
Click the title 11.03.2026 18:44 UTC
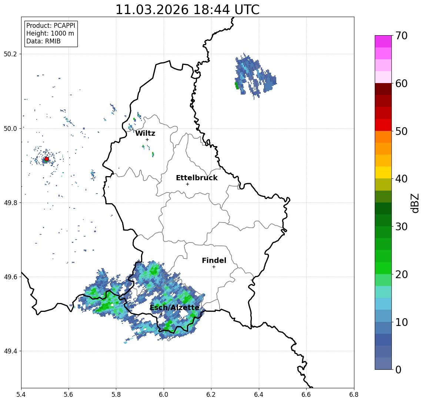(x=187, y=10)
